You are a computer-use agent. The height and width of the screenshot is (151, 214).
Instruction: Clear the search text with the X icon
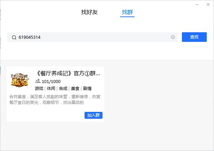tap(173, 37)
